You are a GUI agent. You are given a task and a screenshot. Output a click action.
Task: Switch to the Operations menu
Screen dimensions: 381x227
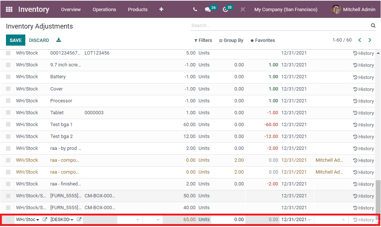[x=104, y=9]
